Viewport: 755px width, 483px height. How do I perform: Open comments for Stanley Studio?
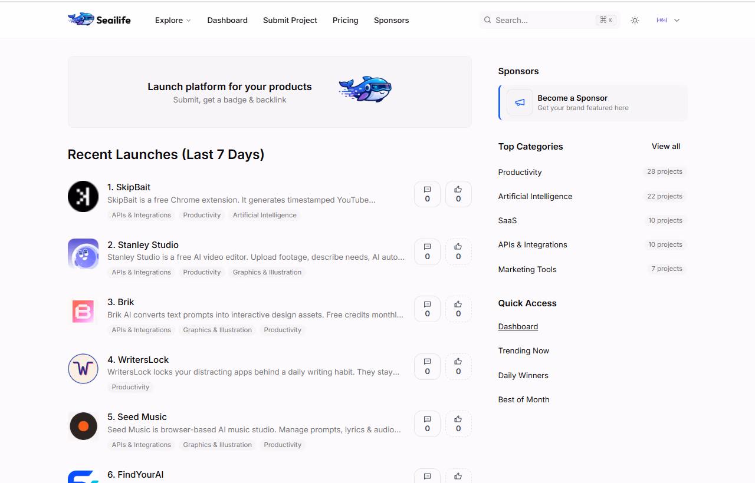427,252
